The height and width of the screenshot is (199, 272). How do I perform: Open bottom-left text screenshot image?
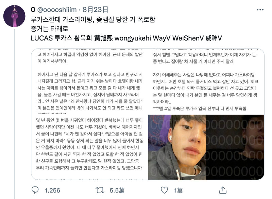click(x=90, y=147)
